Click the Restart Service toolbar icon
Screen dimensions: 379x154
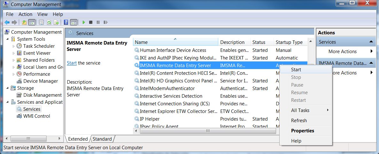[x=105, y=22]
